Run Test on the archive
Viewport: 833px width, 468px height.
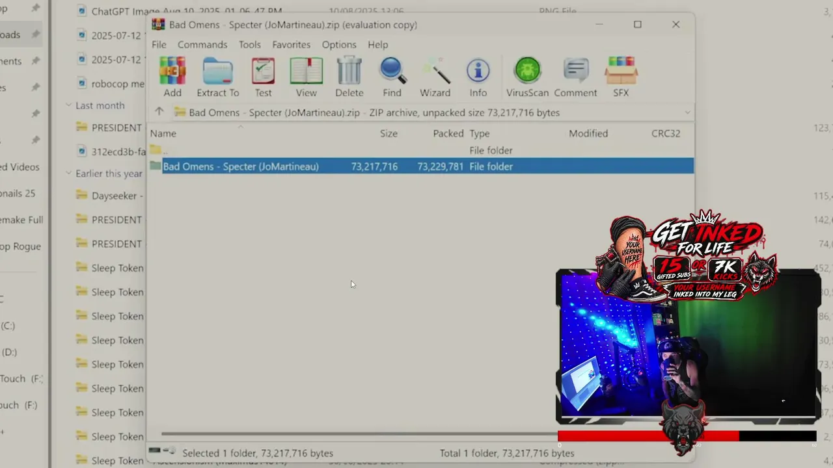click(263, 70)
